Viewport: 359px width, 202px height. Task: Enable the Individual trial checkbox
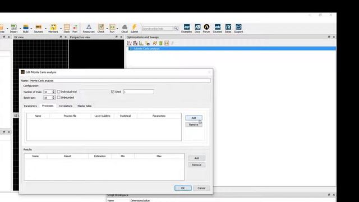(59, 91)
